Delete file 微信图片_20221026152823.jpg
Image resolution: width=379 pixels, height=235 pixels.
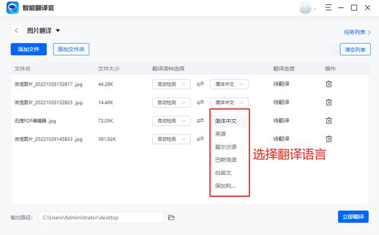pyautogui.click(x=329, y=102)
